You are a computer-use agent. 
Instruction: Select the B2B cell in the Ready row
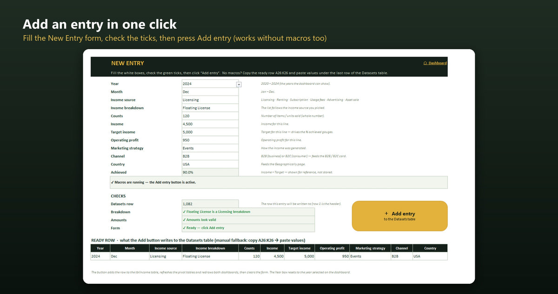point(402,256)
